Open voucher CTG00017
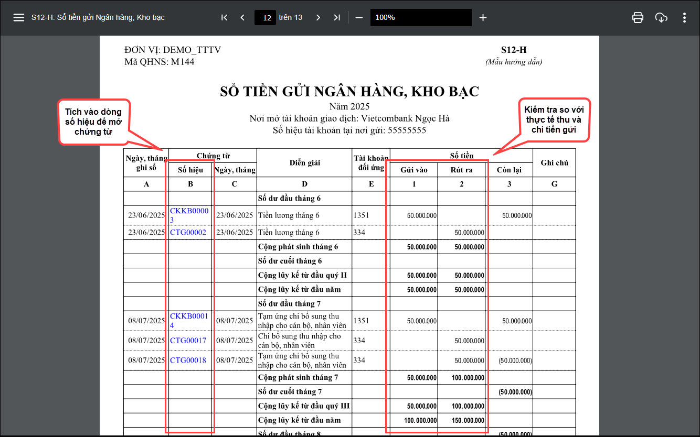The width and height of the screenshot is (700, 437). [188, 341]
